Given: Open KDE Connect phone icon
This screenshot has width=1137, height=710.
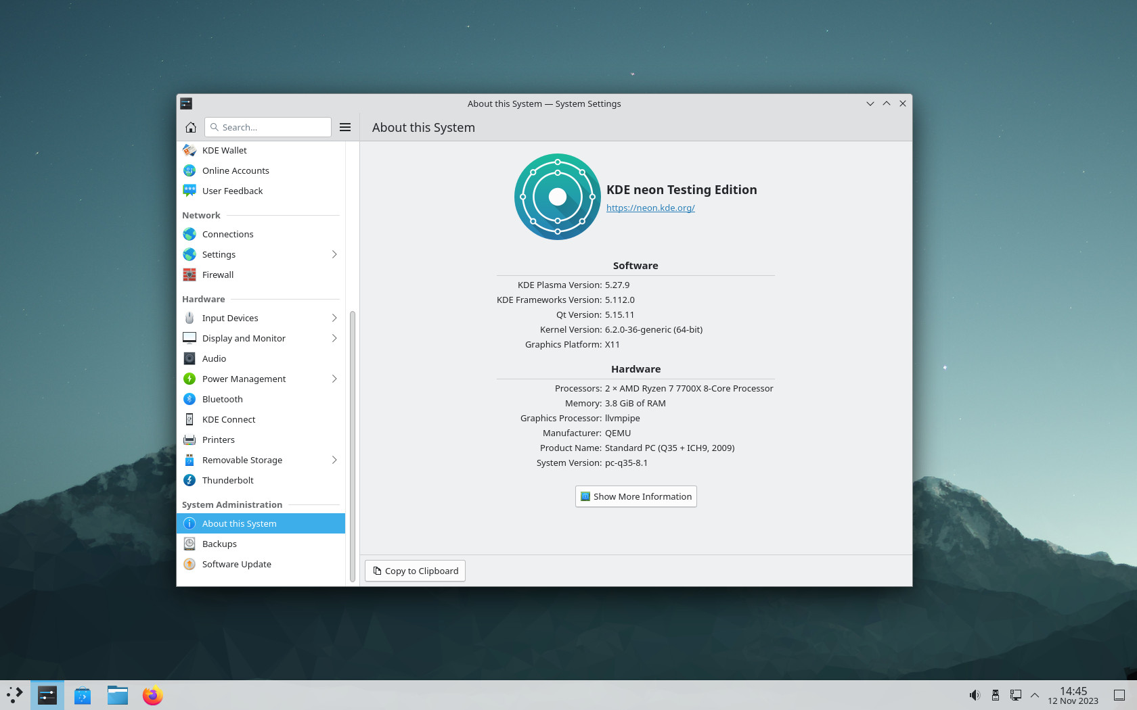Looking at the screenshot, I should point(189,419).
